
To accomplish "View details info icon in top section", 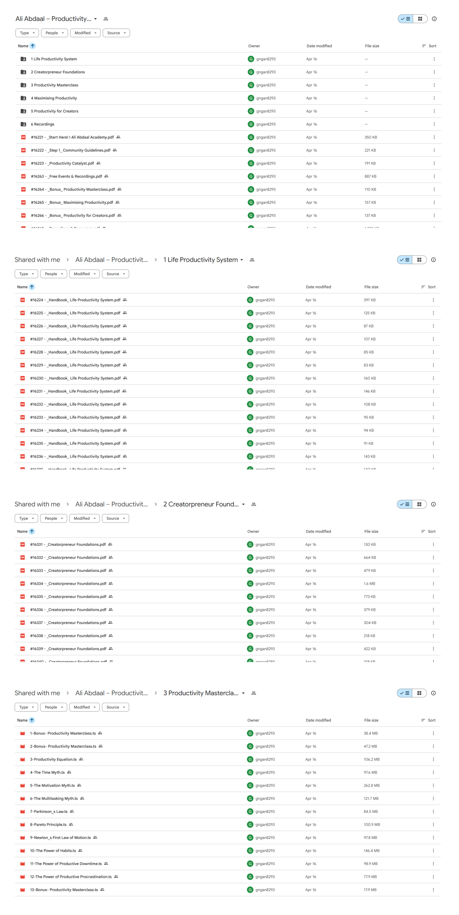I will (x=434, y=19).
